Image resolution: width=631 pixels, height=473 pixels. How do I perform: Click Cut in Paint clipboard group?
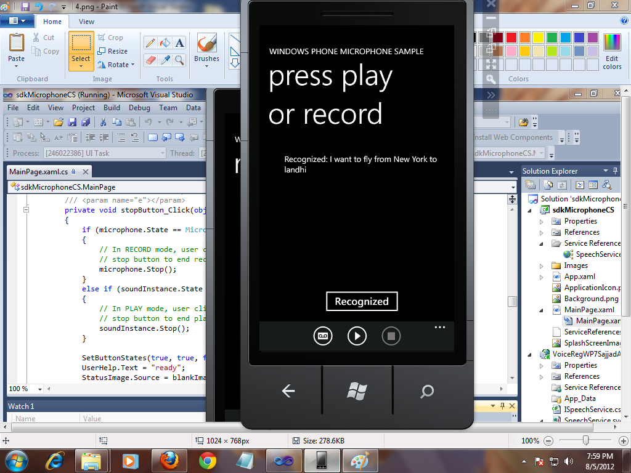click(44, 38)
